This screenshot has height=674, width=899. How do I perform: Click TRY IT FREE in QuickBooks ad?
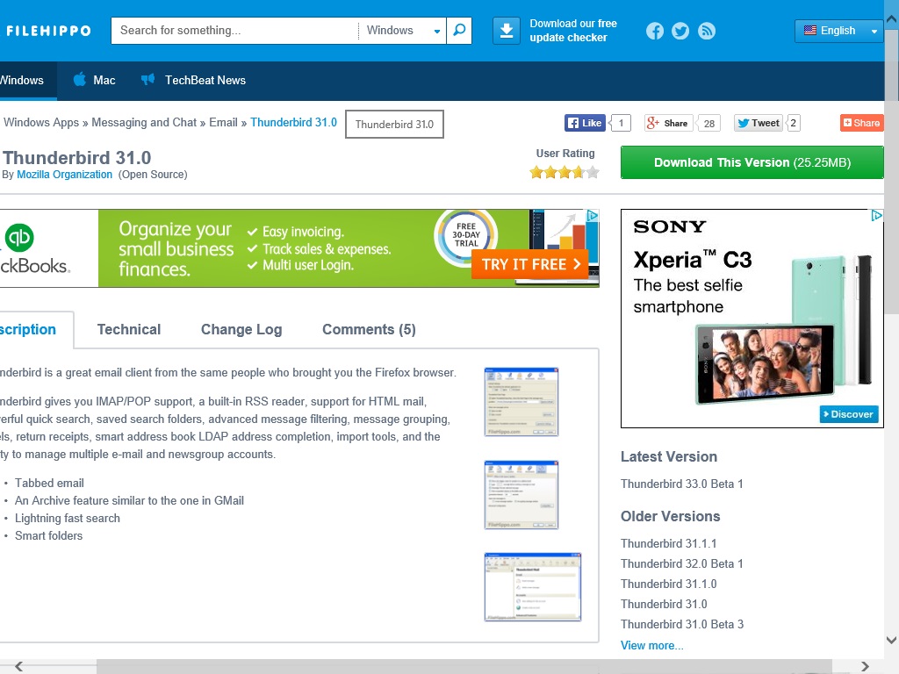pyautogui.click(x=530, y=264)
